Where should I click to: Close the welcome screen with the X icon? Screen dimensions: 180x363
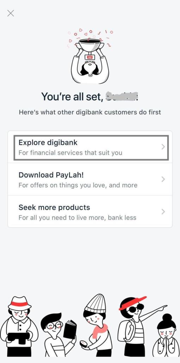click(11, 13)
